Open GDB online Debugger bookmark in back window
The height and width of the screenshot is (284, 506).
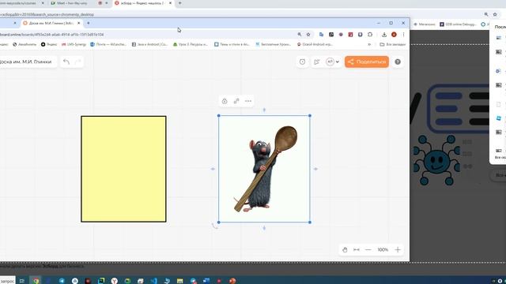tap(459, 24)
